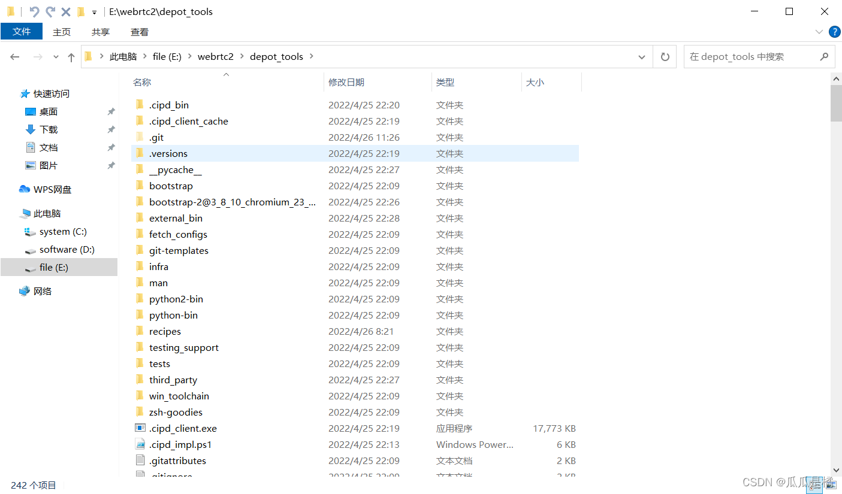Viewport: 842px width, 494px height.
Task: Click the .cipd_impl.ps1 PowerShell file icon
Action: [x=140, y=444]
